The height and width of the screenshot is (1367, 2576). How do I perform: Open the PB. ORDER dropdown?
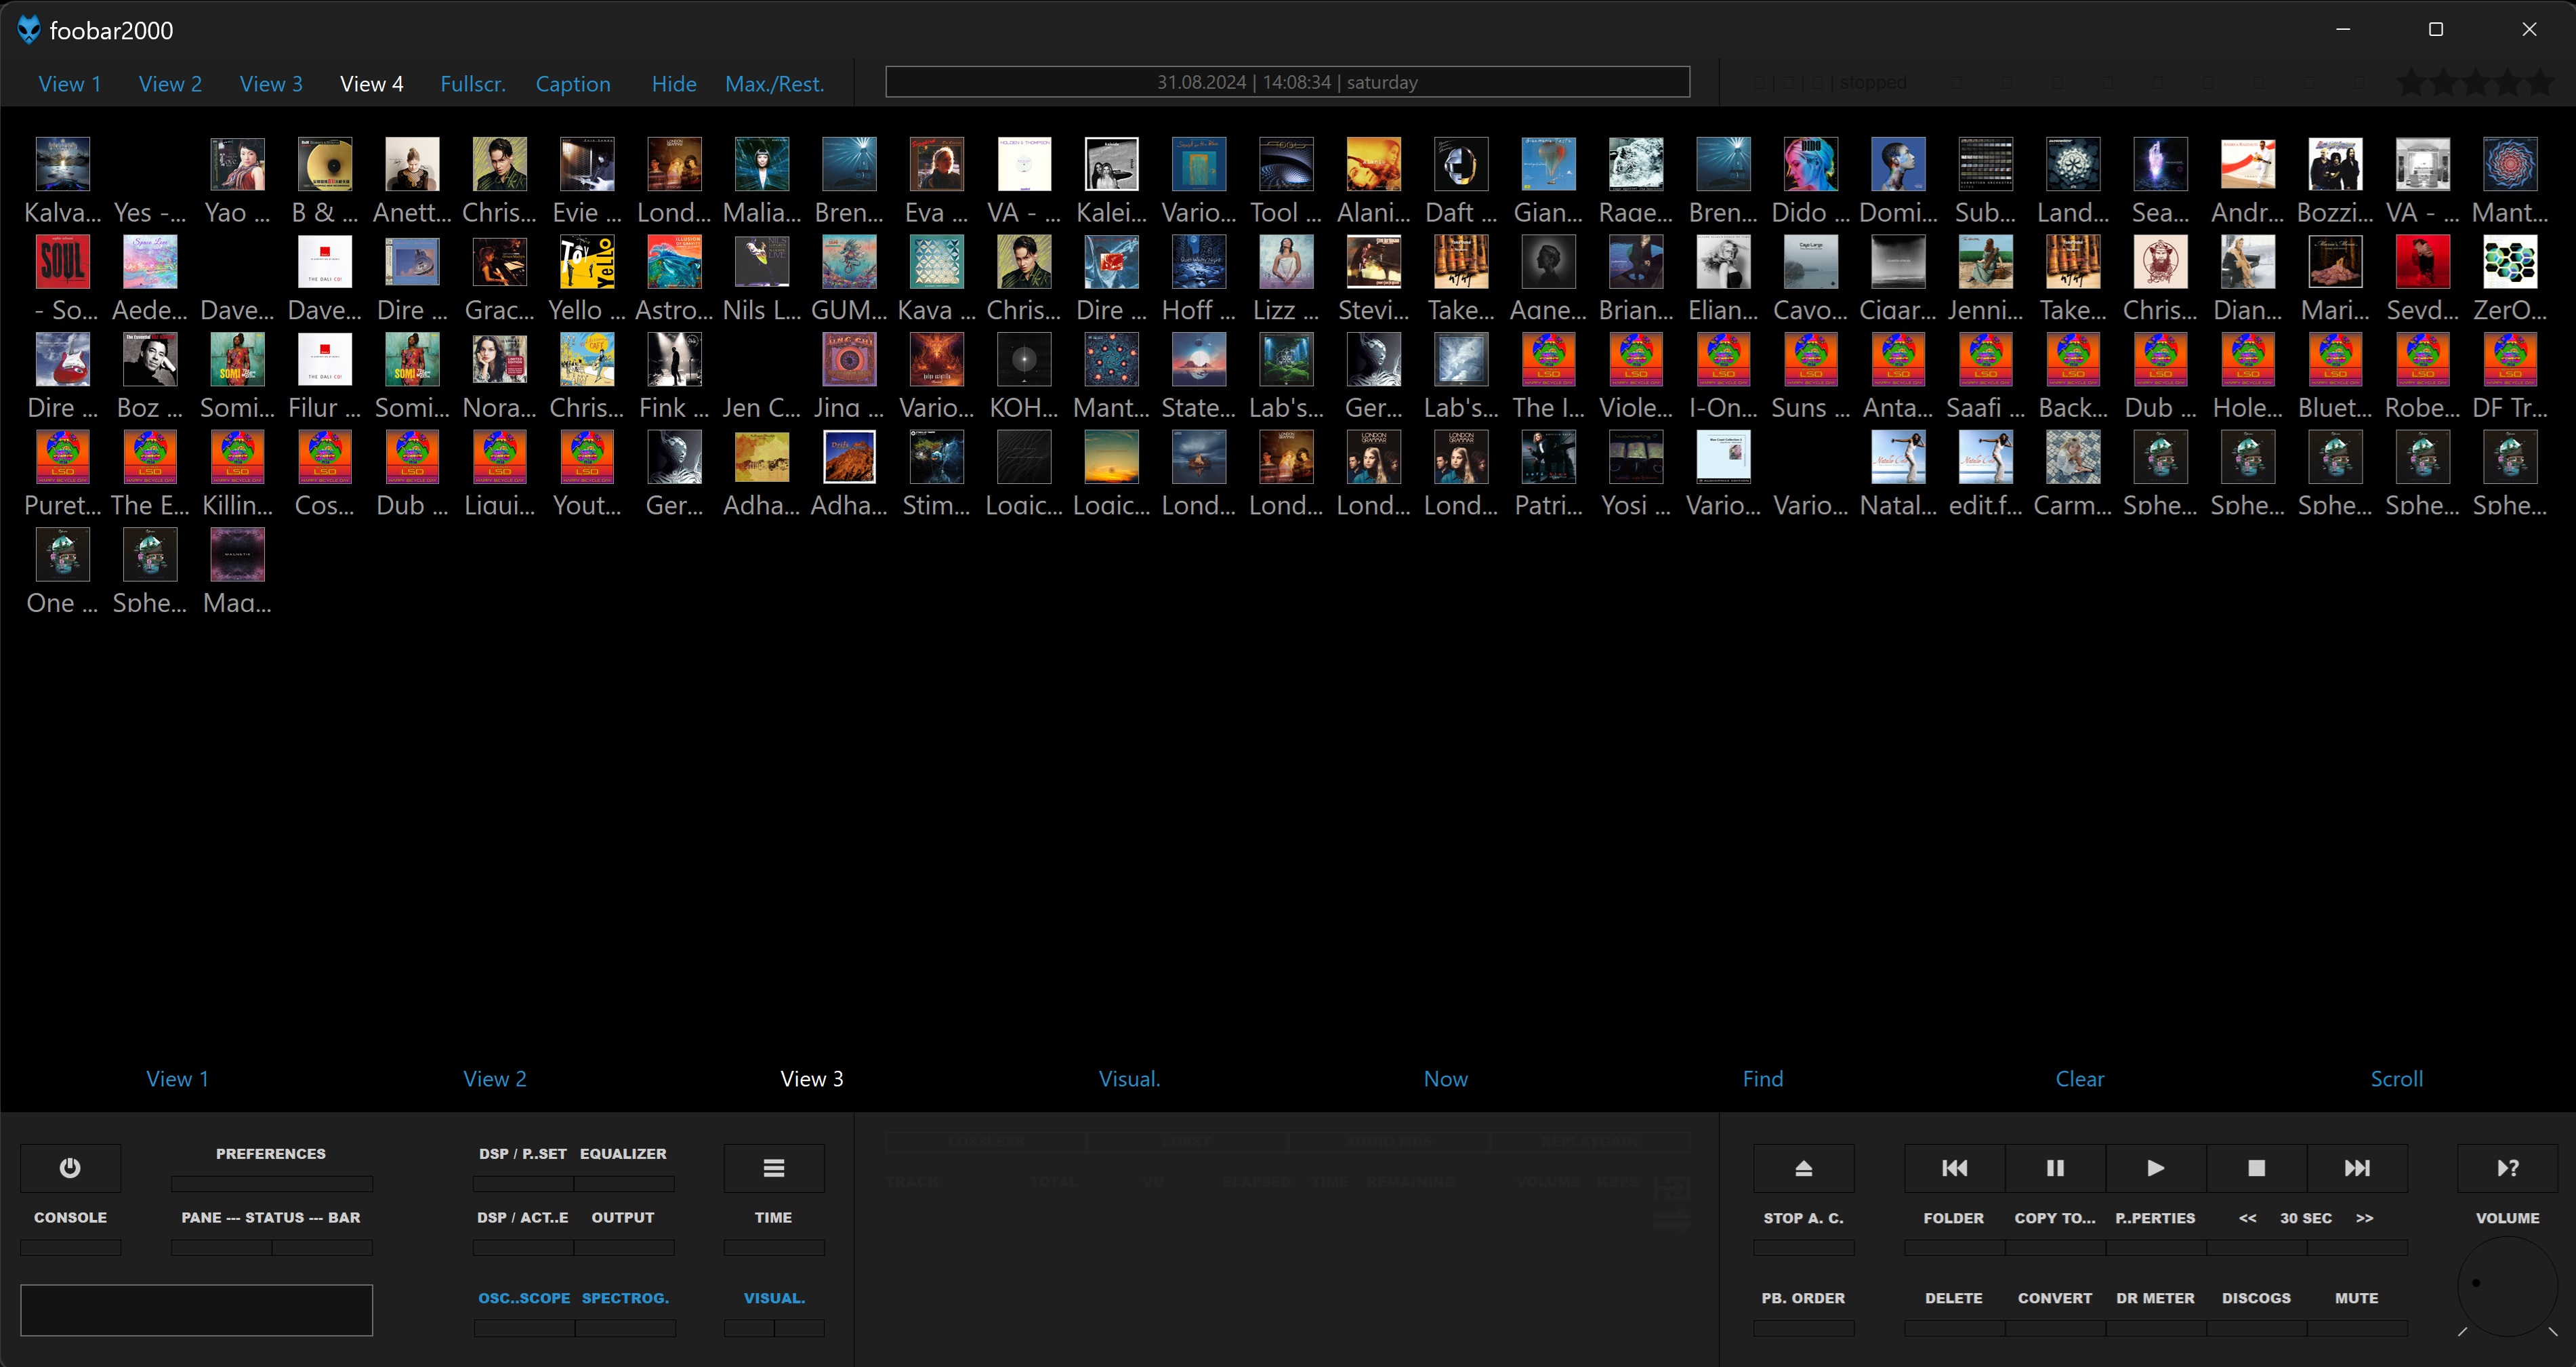point(1803,1298)
